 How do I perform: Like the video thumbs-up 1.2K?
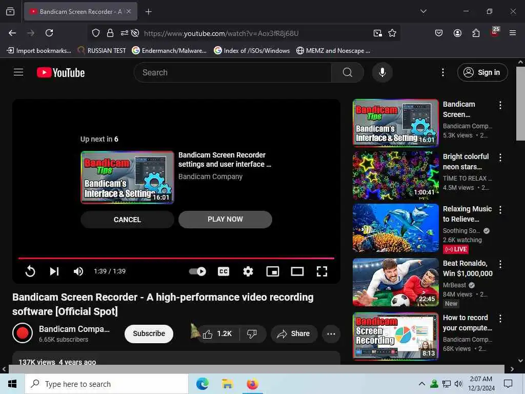coord(217,333)
